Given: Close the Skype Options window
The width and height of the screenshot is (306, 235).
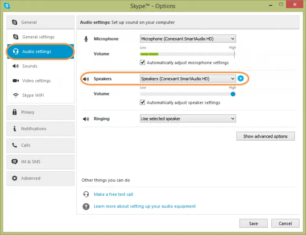Looking at the screenshot, I should [295, 4].
